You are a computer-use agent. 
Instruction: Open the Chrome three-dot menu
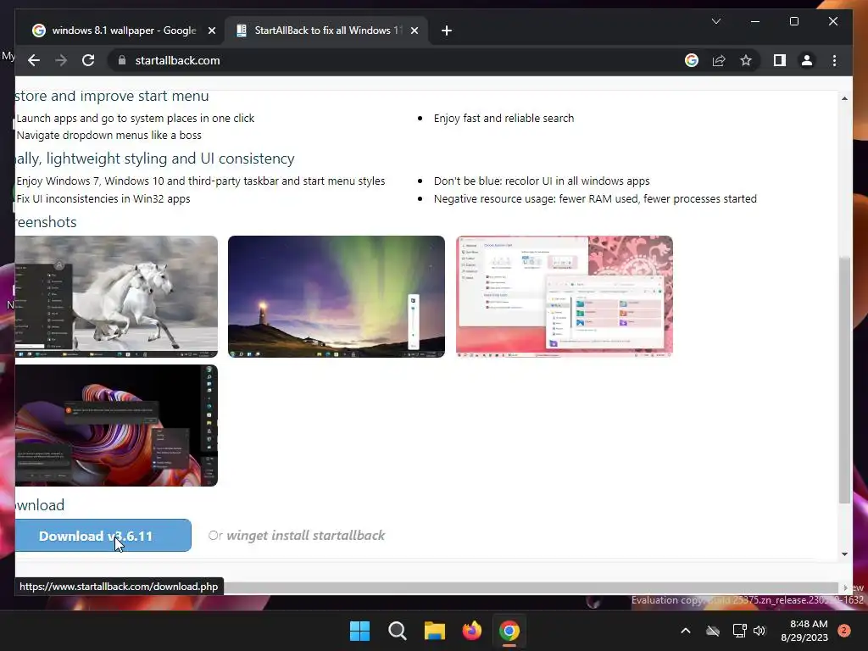pos(834,60)
